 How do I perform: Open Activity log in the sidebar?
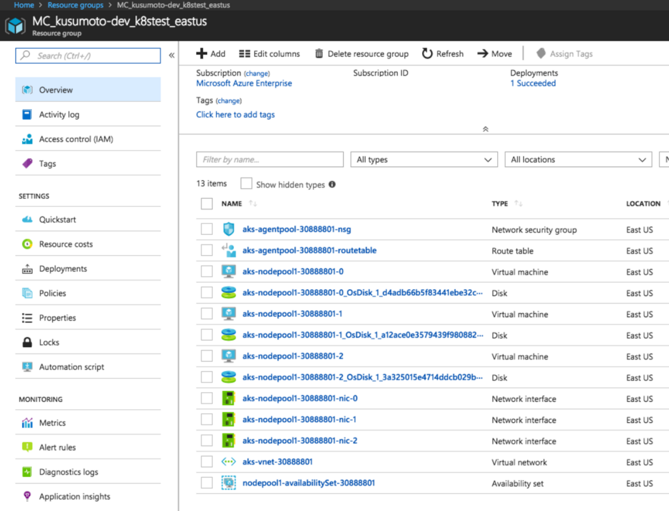(x=88, y=114)
